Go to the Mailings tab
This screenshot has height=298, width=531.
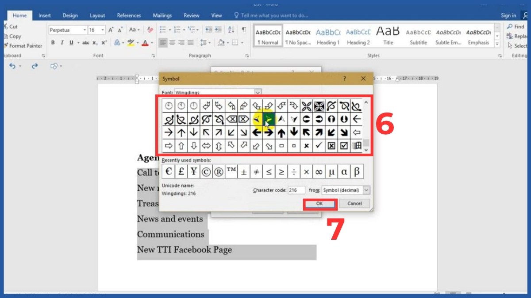click(x=162, y=15)
